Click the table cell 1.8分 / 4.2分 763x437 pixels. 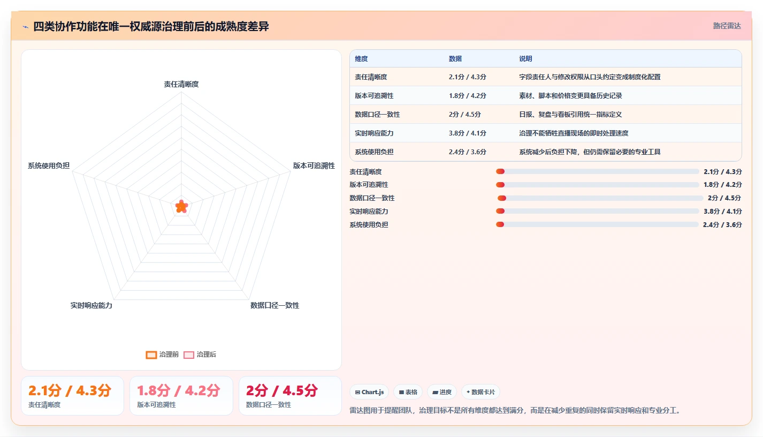point(468,95)
